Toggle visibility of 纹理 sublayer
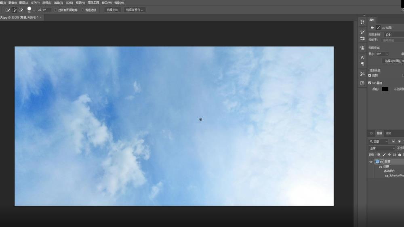This screenshot has width=404, height=227. point(380,167)
